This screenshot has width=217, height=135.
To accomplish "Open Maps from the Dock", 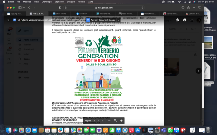I will (x=73, y=130).
